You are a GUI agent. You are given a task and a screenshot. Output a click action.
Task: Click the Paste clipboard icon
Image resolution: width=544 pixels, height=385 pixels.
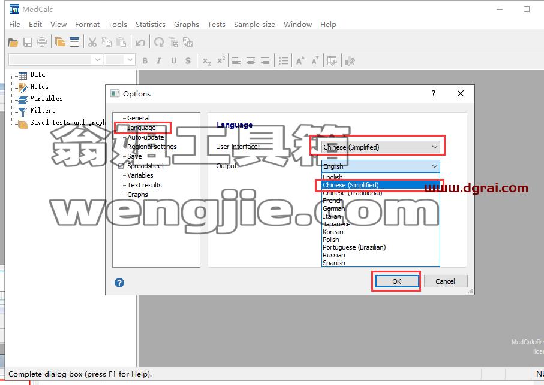121,43
